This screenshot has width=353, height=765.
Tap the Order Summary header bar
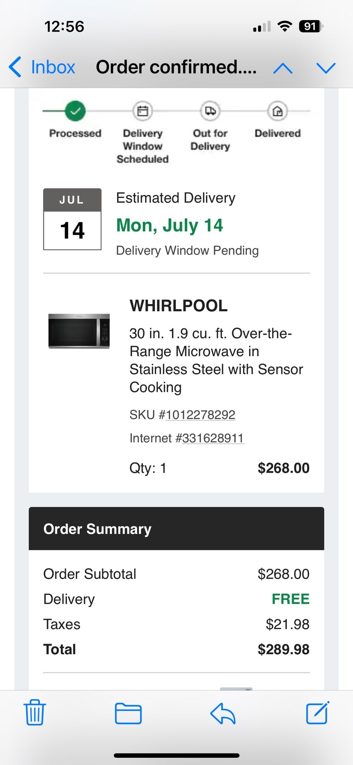pyautogui.click(x=176, y=529)
